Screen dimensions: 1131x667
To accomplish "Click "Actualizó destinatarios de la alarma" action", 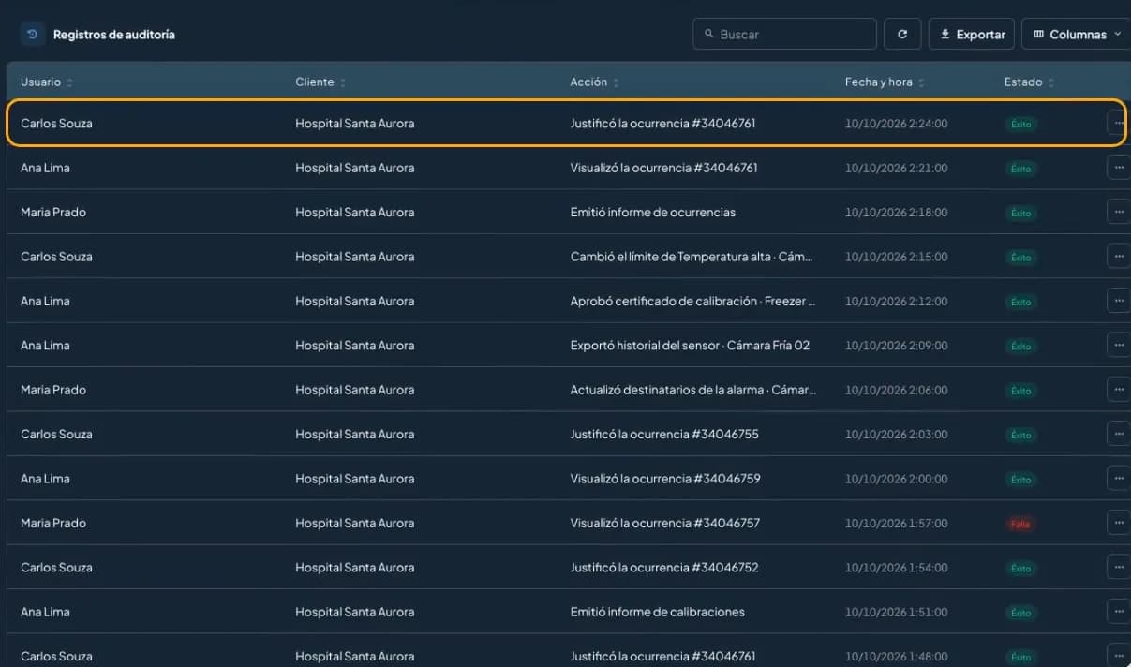I will [x=693, y=390].
